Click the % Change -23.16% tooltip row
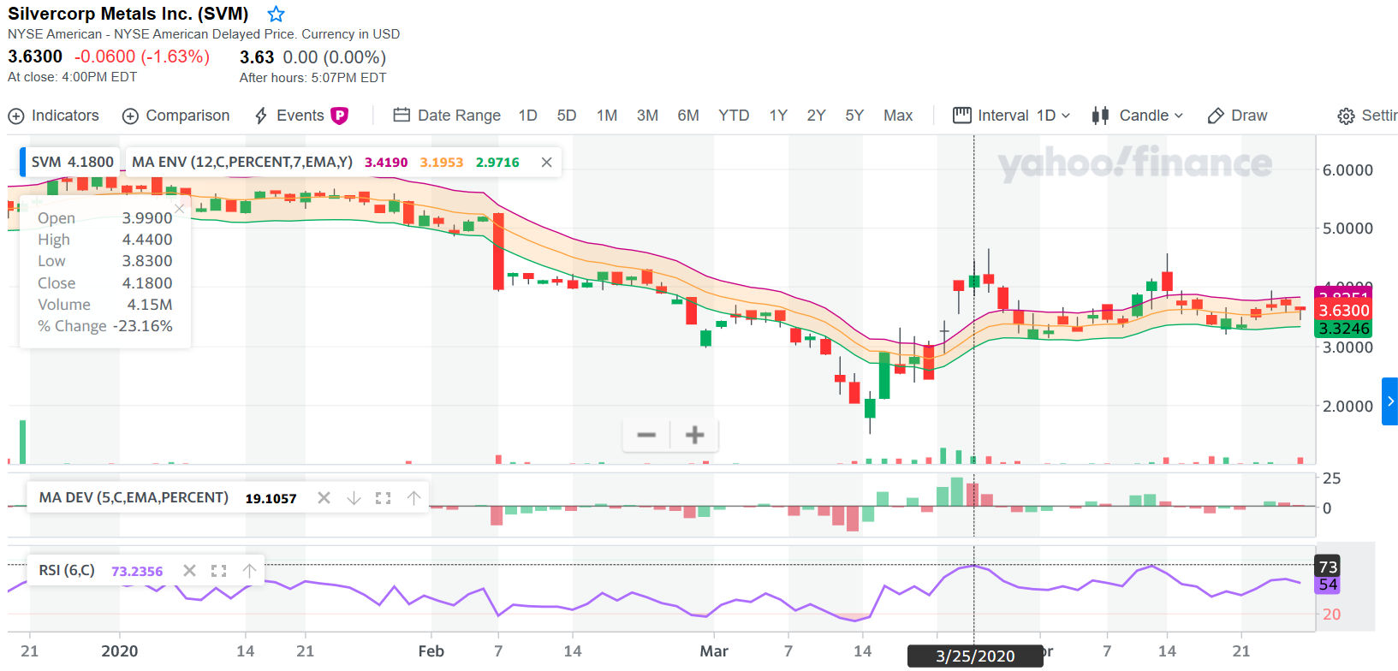The image size is (1398, 671). coord(105,326)
